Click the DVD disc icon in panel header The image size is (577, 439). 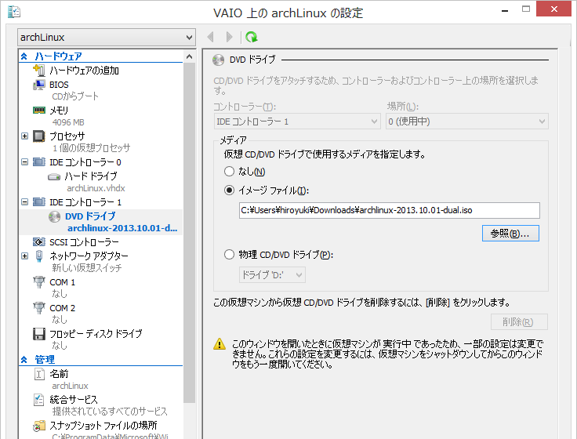[219, 60]
